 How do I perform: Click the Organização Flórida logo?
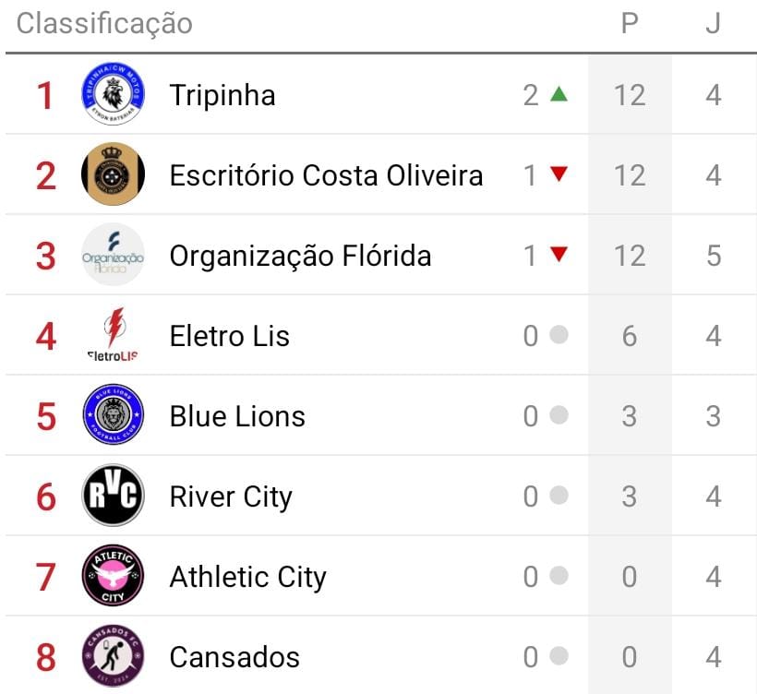coord(113,255)
